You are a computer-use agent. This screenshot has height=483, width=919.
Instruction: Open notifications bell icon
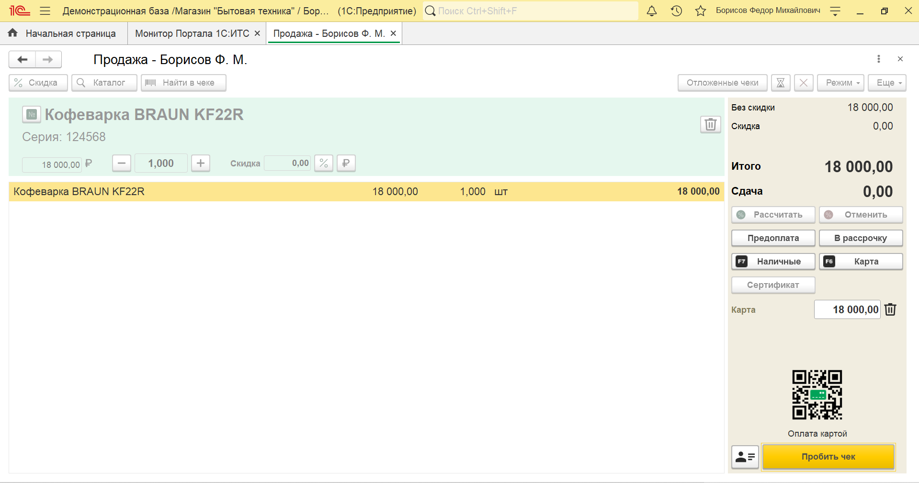(651, 11)
